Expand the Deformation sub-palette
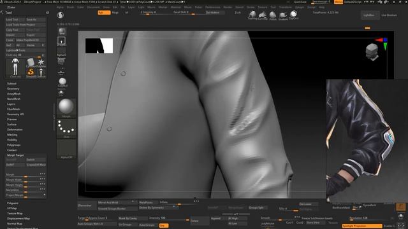The image size is (408, 229). (15, 130)
